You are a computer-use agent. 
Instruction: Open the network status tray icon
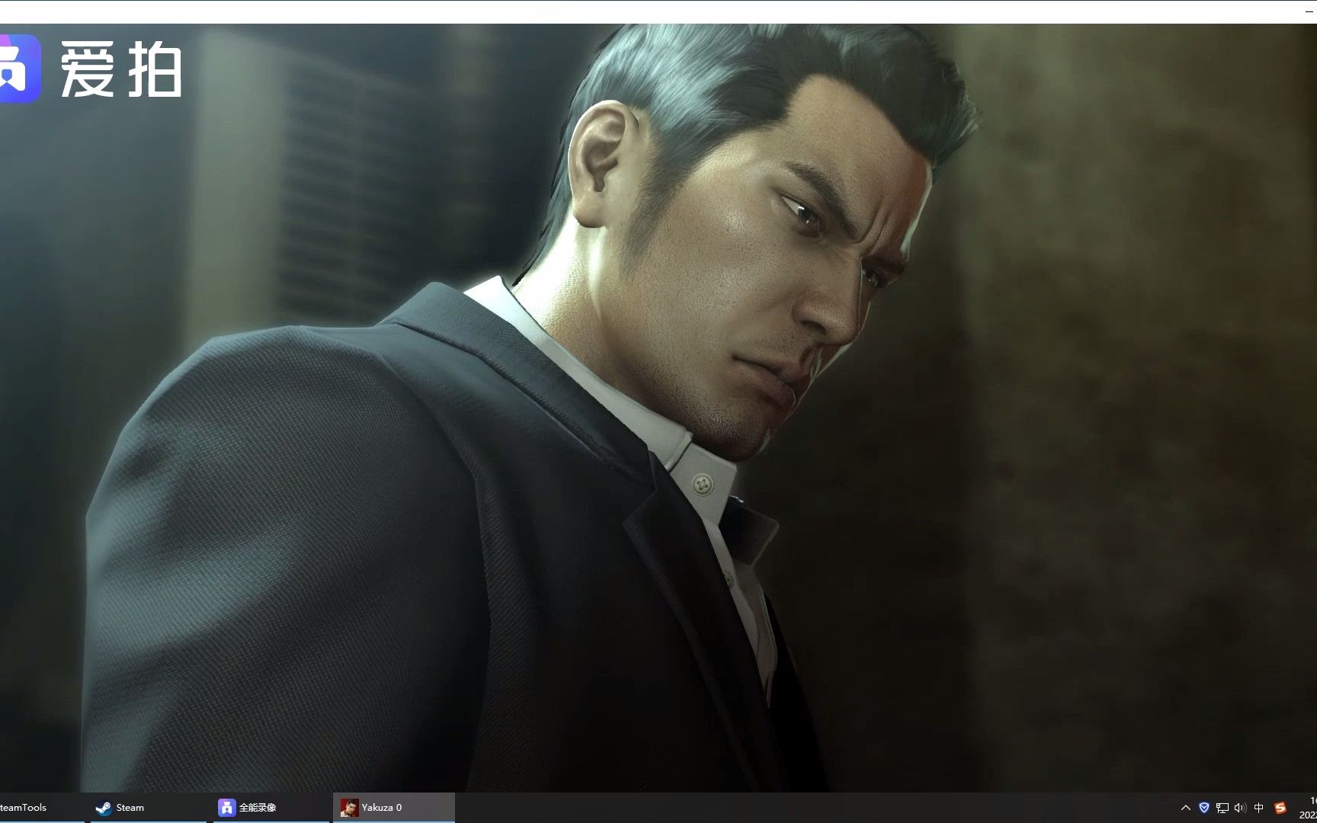(x=1222, y=808)
